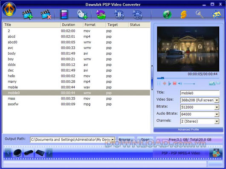Select the "mobile" wav file row

pyautogui.click(x=76, y=87)
